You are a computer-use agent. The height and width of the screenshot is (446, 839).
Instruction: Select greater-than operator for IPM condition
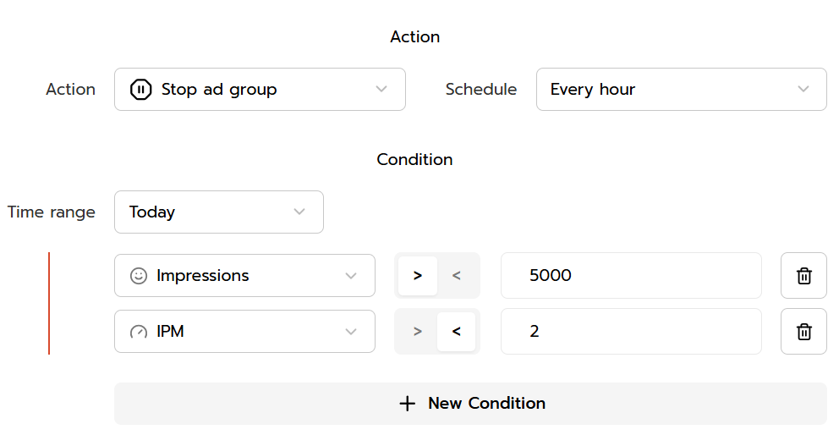418,332
